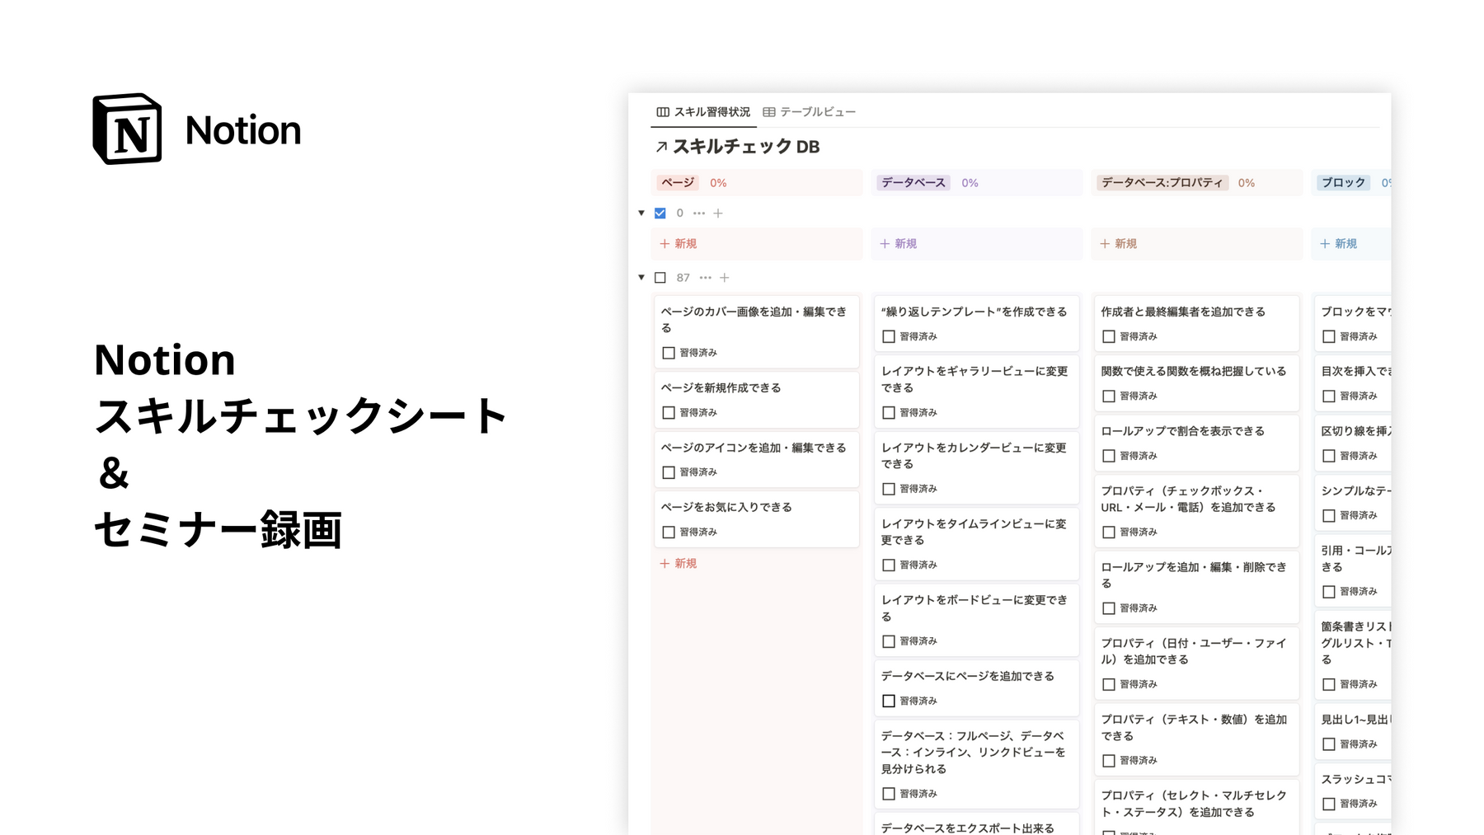Screen dimensions: 1484x835
Task: Click the ブロック column tag
Action: [1344, 183]
